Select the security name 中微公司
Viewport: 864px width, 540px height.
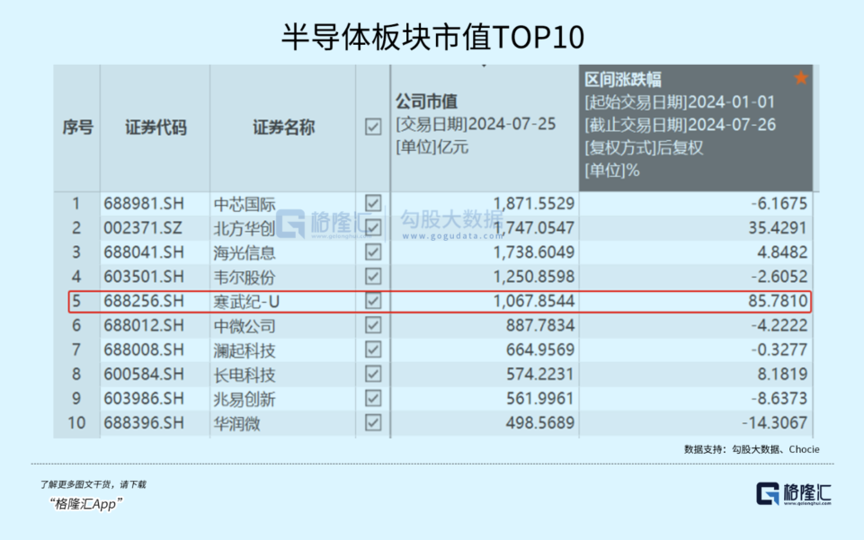[x=245, y=326]
